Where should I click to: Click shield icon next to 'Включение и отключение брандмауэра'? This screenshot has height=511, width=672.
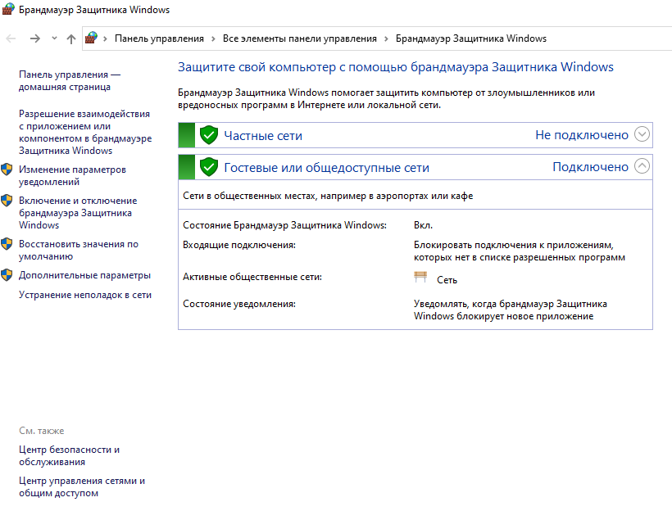tap(7, 200)
